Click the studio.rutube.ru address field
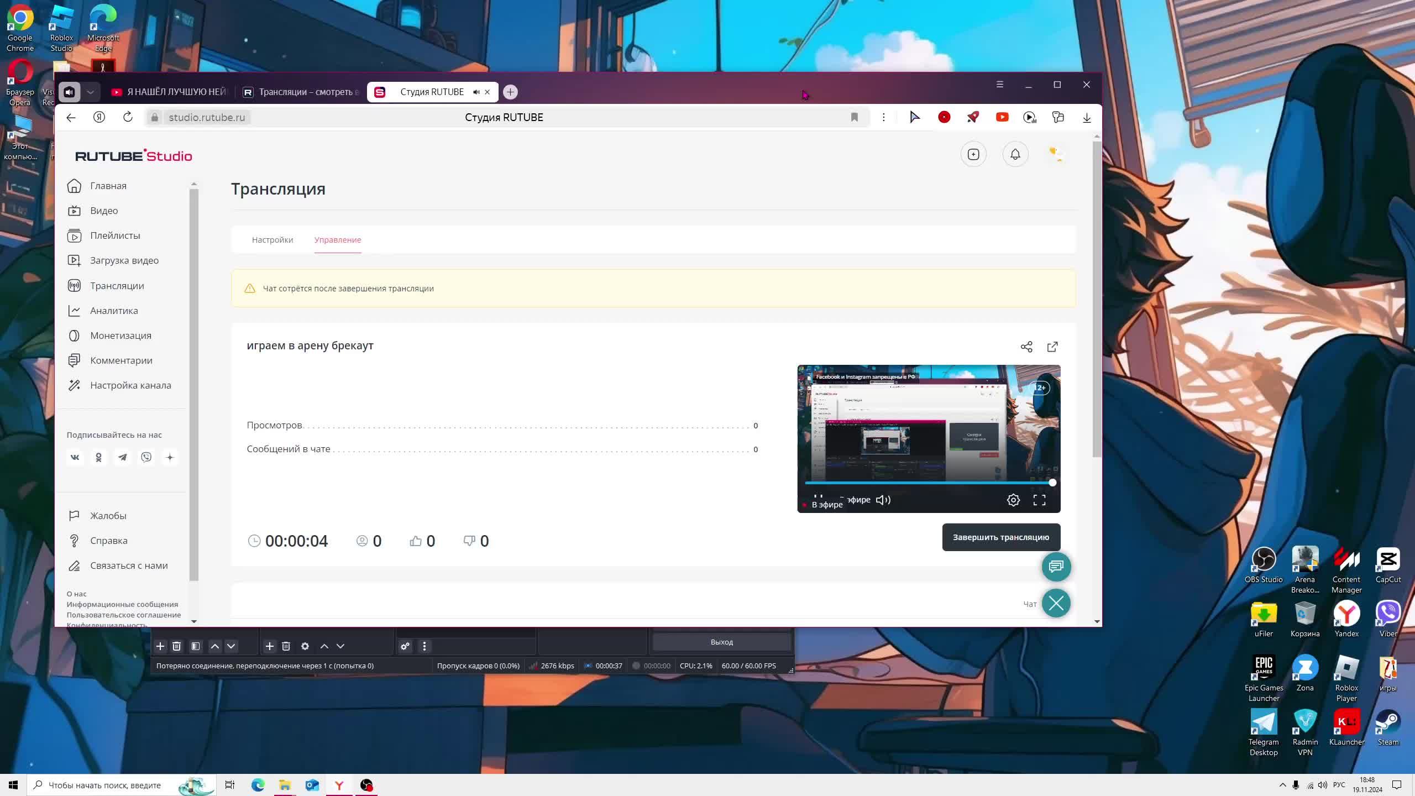Viewport: 1415px width, 796px height. coord(207,117)
